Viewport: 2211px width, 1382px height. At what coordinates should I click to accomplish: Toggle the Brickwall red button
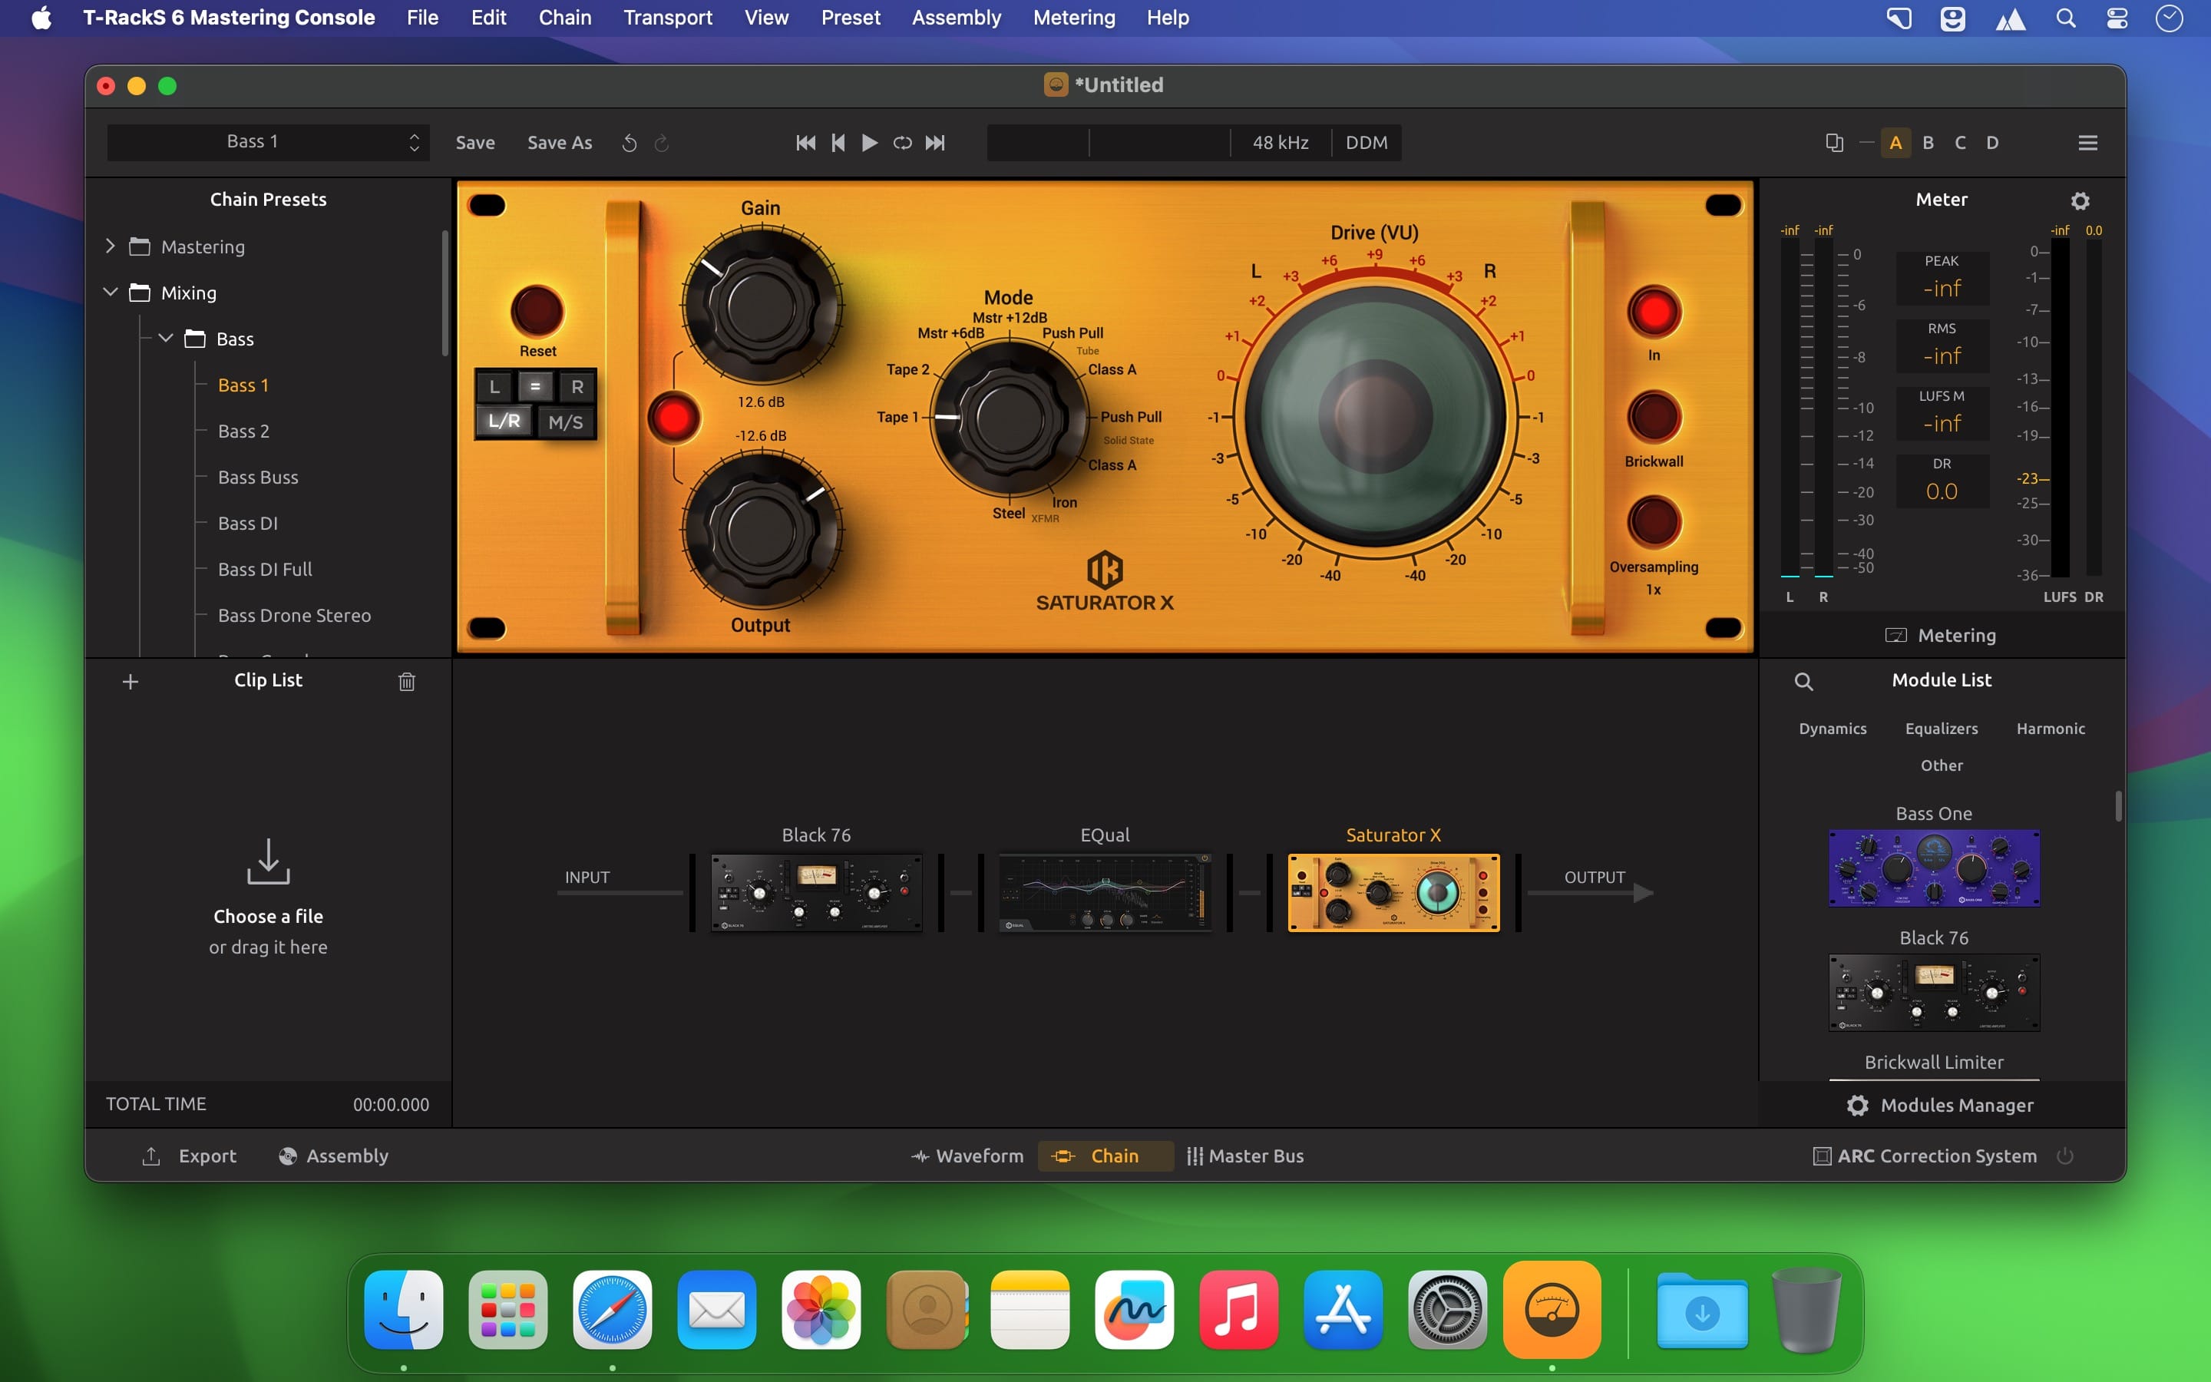[x=1654, y=418]
